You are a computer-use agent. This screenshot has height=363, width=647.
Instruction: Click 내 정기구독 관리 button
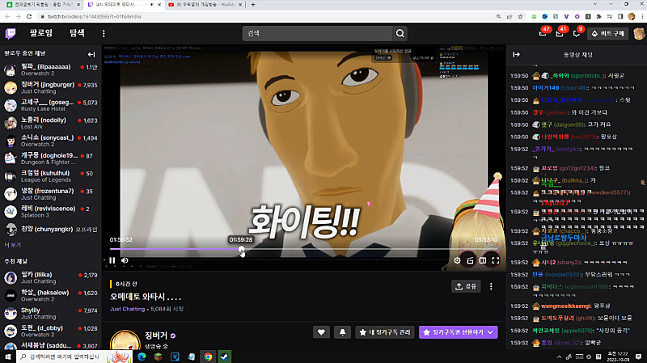click(385, 332)
